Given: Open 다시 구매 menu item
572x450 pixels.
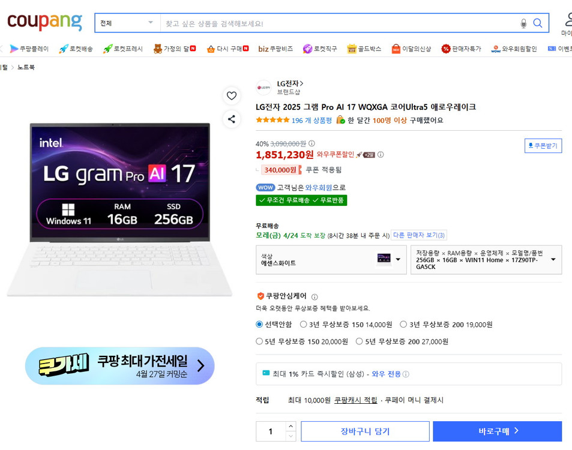Looking at the screenshot, I should (227, 49).
